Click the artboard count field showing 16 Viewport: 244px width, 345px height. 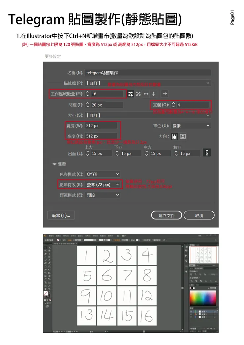click(107, 94)
